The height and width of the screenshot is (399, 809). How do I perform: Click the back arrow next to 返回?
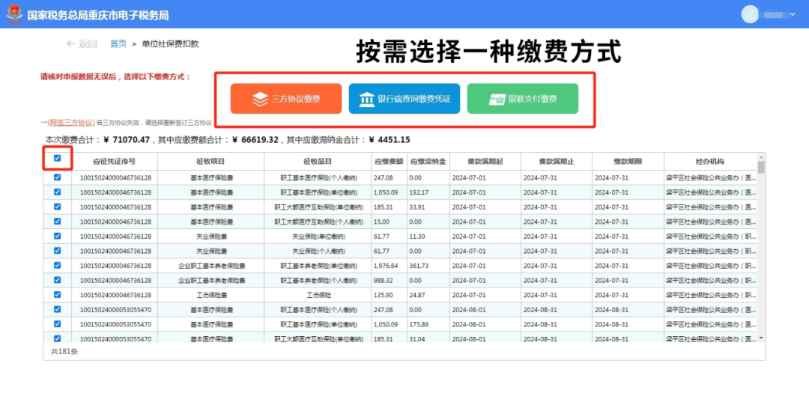pos(70,44)
